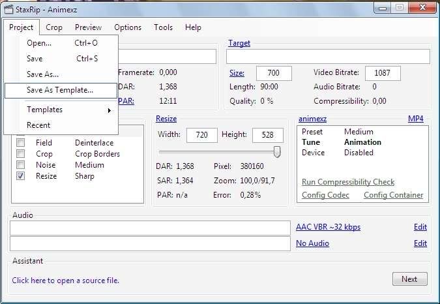The width and height of the screenshot is (440, 304).
Task: Open Config Codec
Action: pyautogui.click(x=325, y=195)
